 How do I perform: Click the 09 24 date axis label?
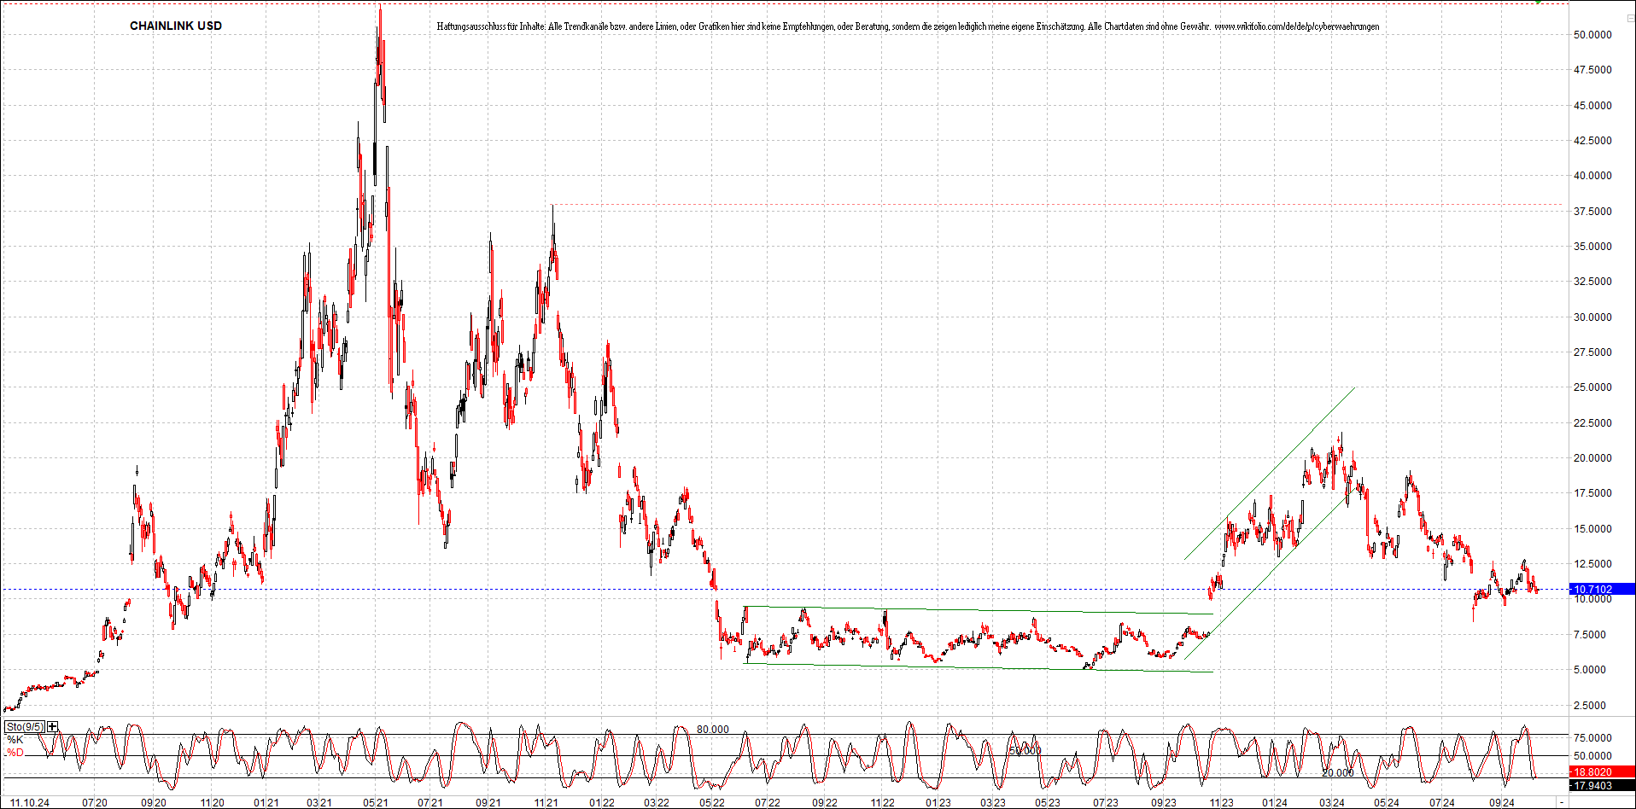[x=1502, y=803]
